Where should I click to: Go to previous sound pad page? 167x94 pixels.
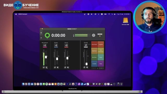[94, 68]
